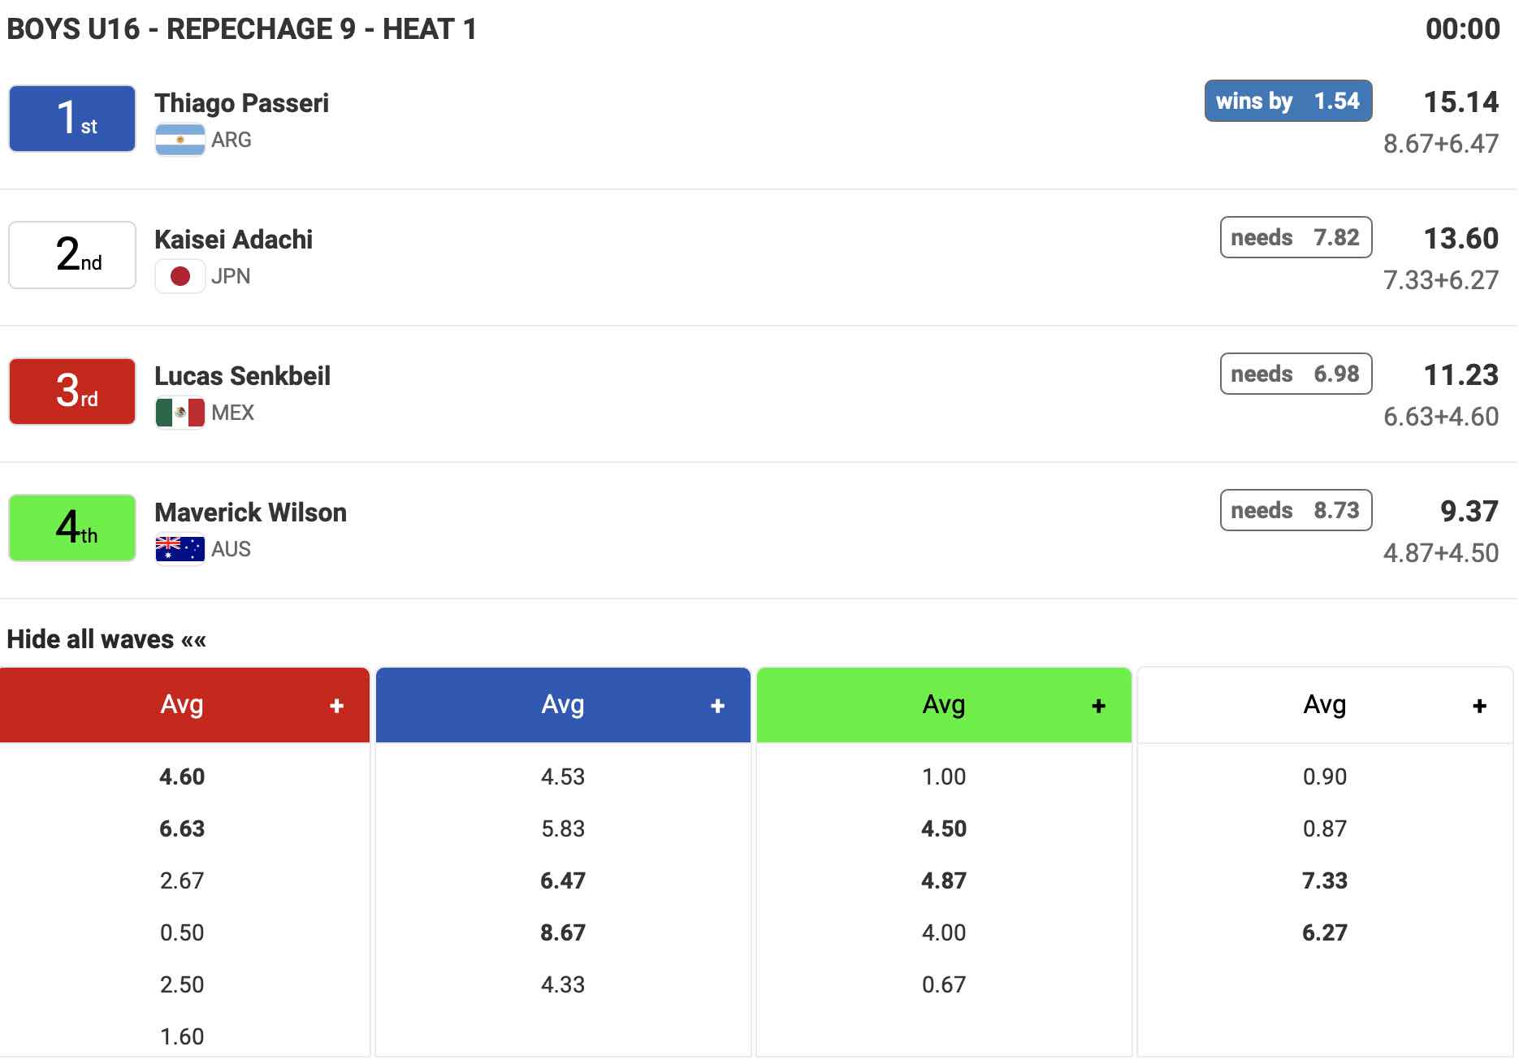1519x1064 pixels.
Task: Select the red Avg column header
Action: pyautogui.click(x=182, y=704)
